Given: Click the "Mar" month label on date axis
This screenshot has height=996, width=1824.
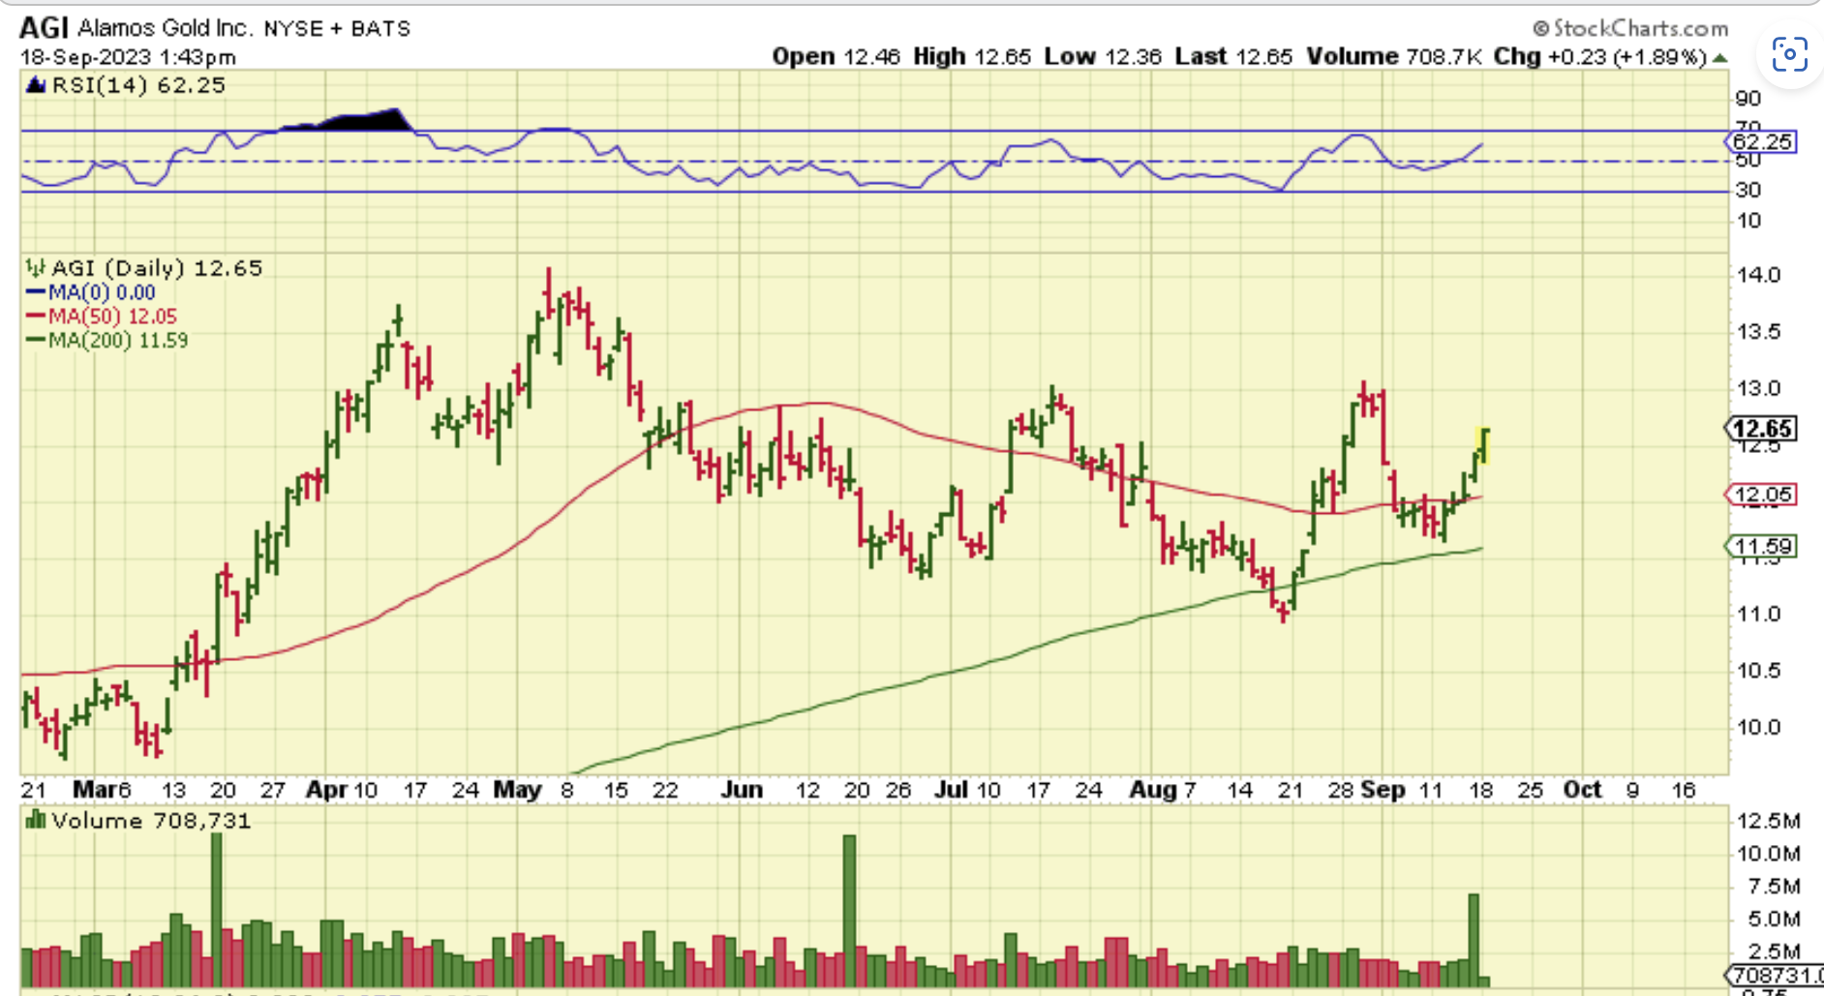Looking at the screenshot, I should [x=95, y=790].
